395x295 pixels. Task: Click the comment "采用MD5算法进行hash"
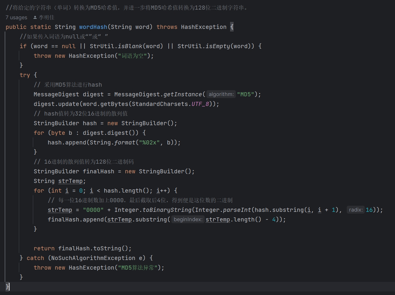68,85
